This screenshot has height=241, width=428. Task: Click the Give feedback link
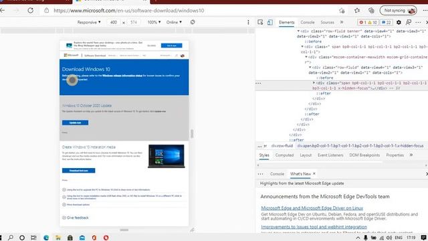pyautogui.click(x=78, y=218)
